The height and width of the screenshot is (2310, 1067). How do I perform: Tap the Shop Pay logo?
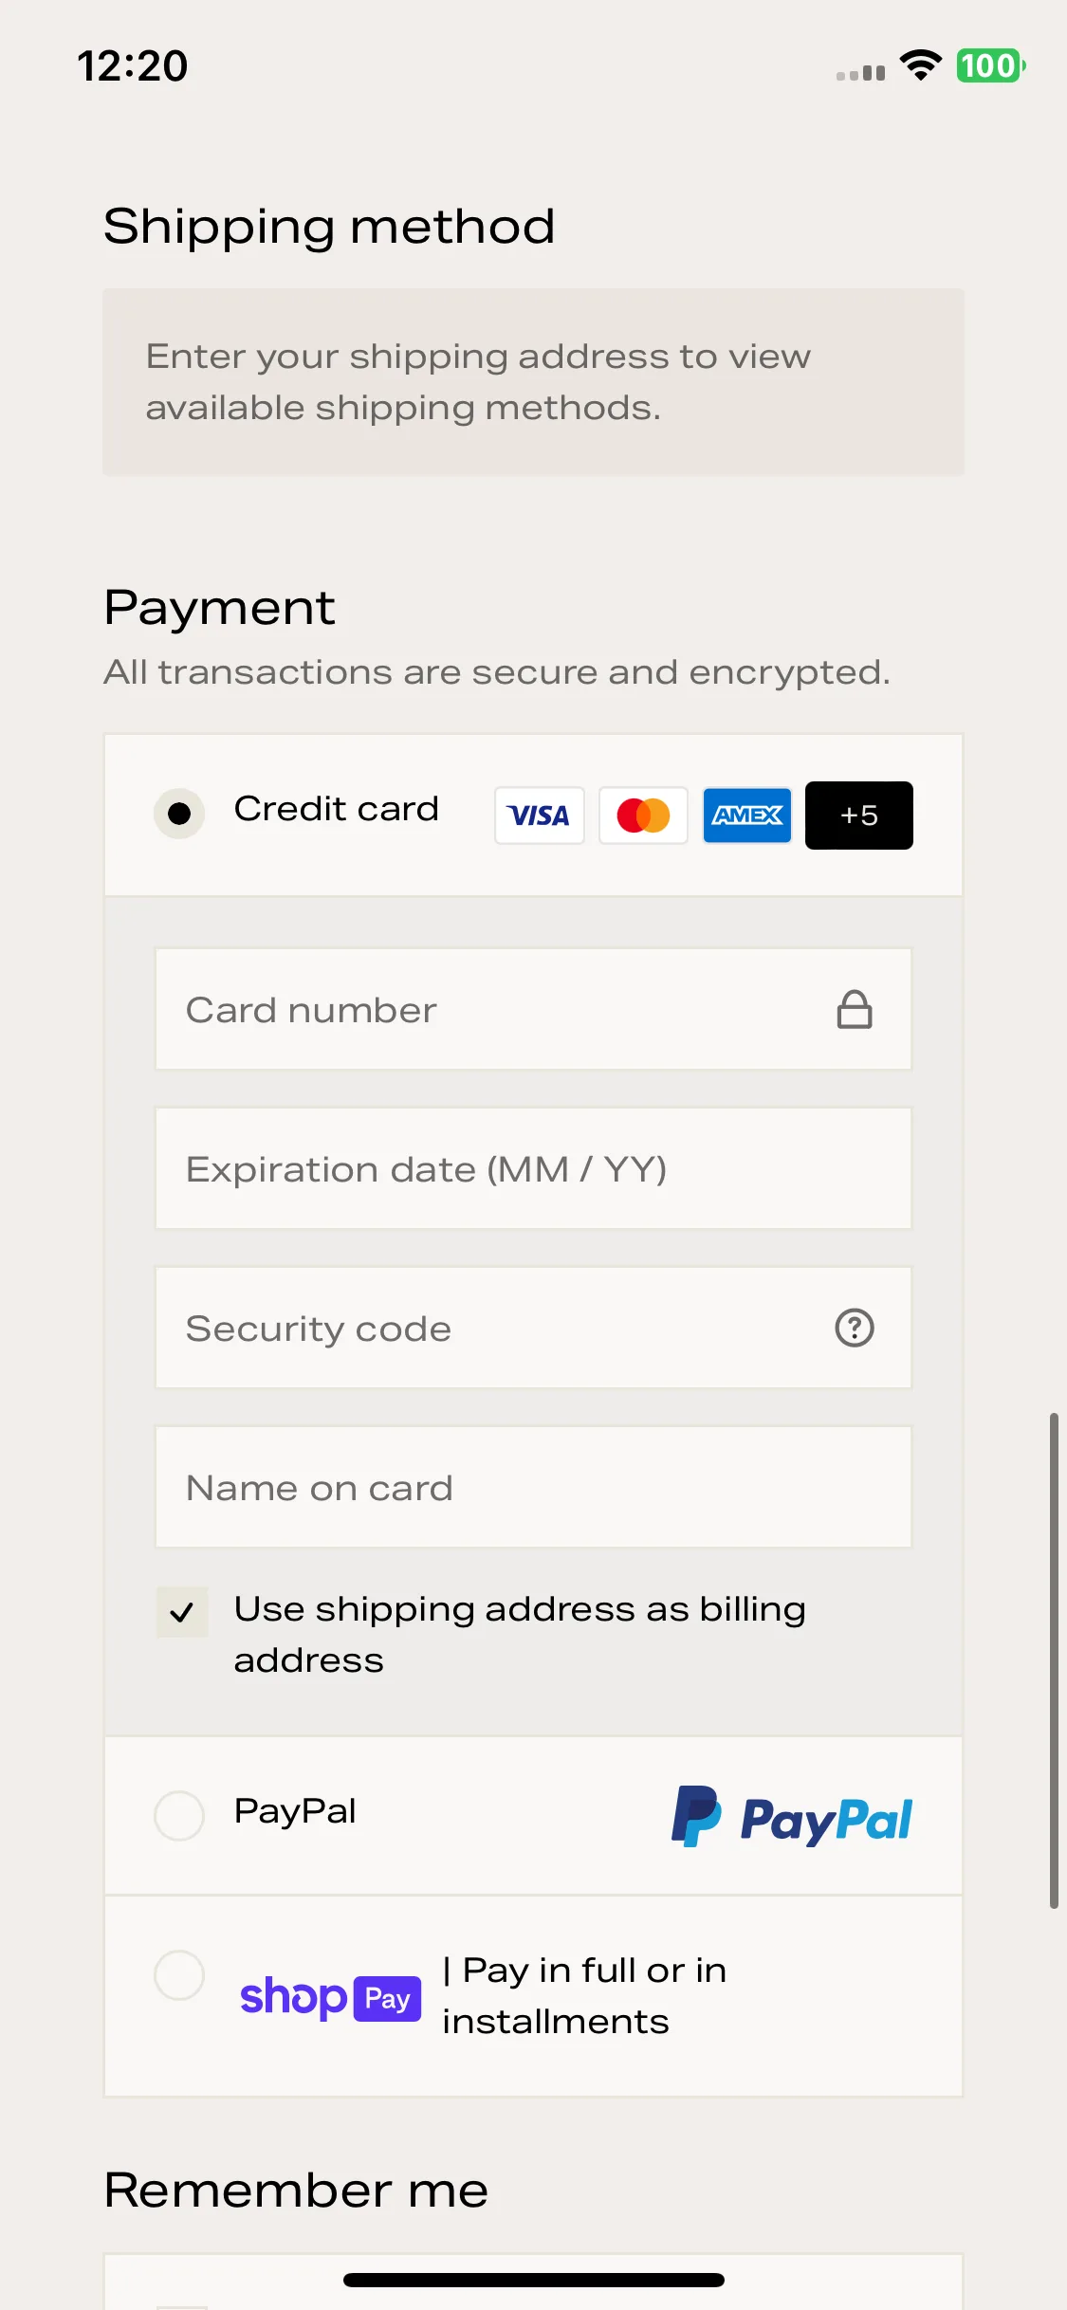point(330,1998)
